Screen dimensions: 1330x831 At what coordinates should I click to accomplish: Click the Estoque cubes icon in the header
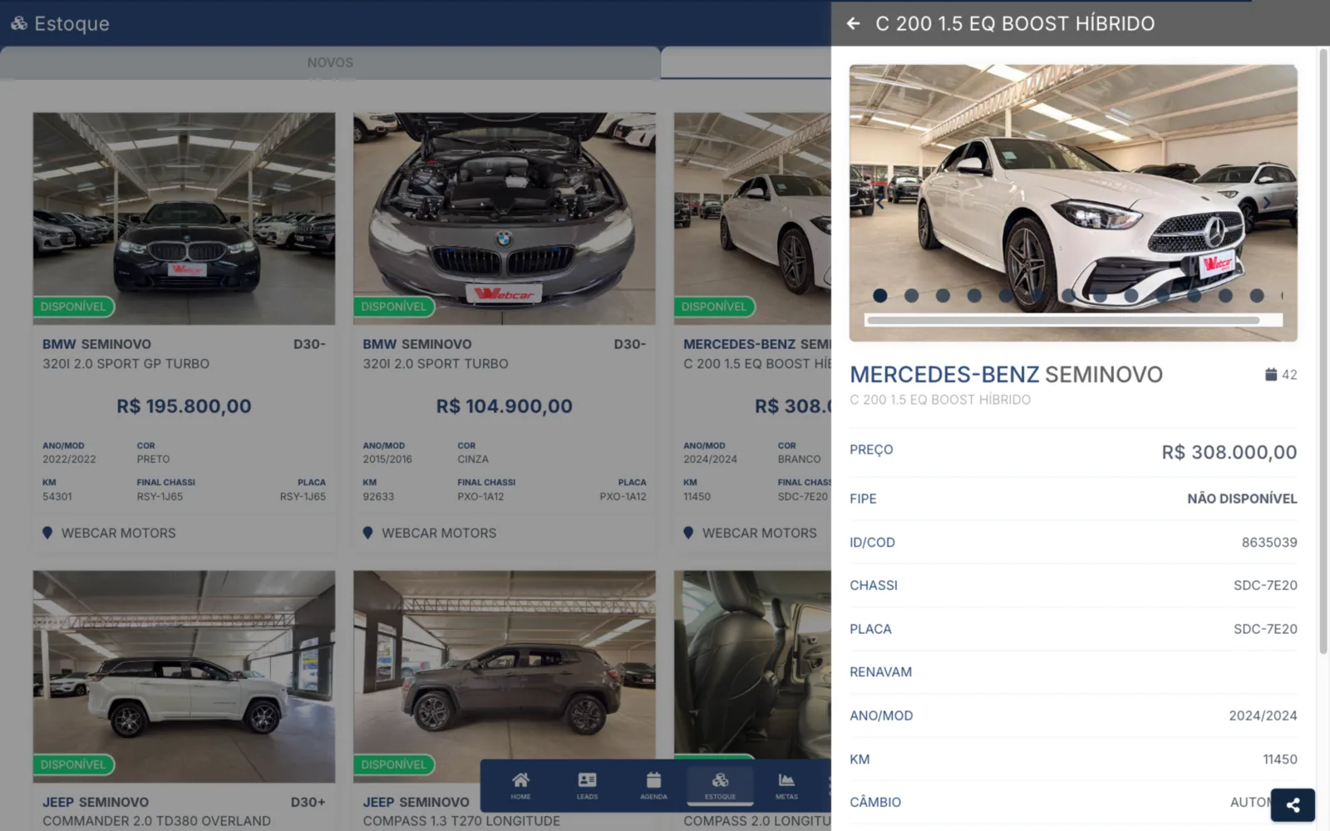19,23
